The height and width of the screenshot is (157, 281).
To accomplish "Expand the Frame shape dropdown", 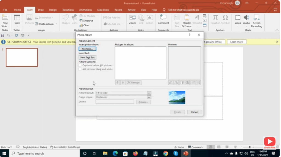I will click(x=149, y=97).
